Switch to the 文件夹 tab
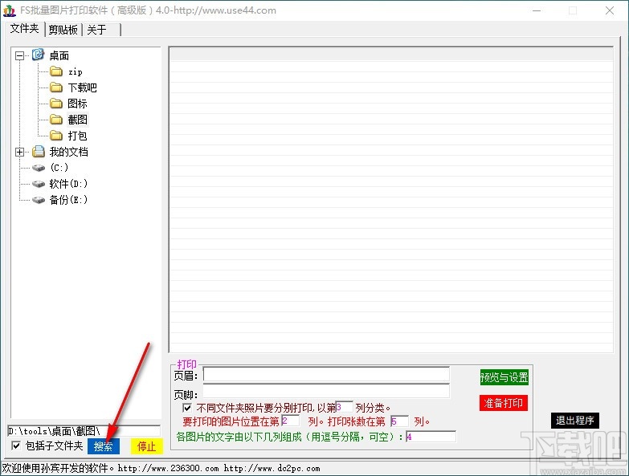Screen dimensions: 629x476 pyautogui.click(x=24, y=29)
